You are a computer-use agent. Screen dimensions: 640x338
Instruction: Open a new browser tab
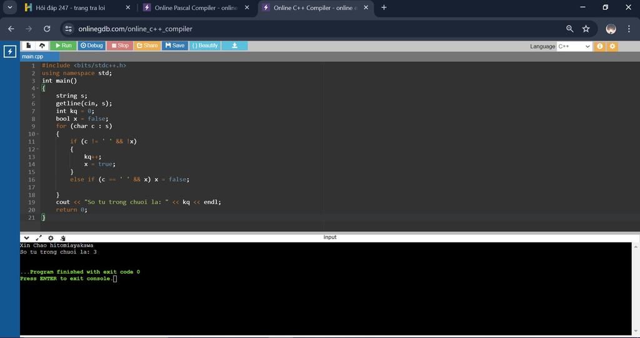[x=384, y=7]
